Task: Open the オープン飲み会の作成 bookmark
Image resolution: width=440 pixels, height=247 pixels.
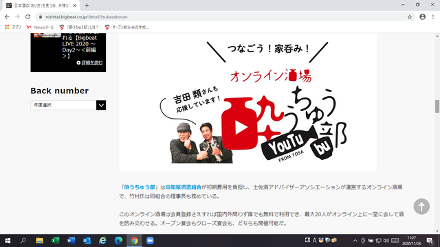Action: (x=126, y=27)
